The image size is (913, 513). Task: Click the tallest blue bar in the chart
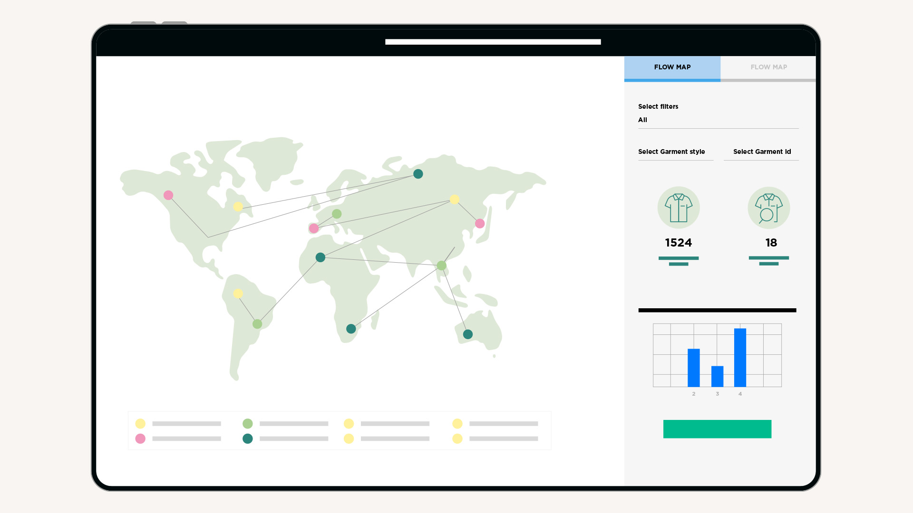pyautogui.click(x=740, y=356)
